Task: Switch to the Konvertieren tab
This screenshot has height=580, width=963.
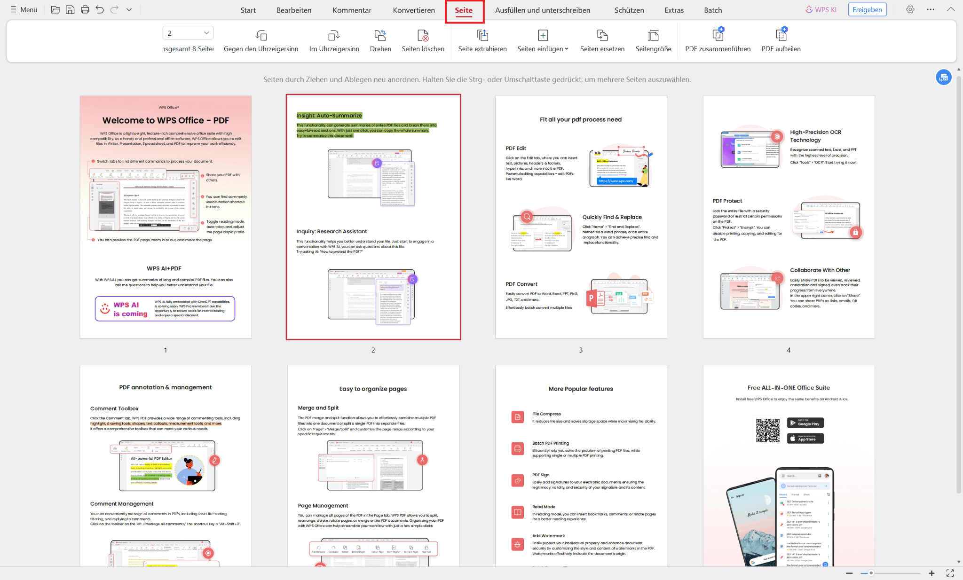Action: pyautogui.click(x=413, y=10)
